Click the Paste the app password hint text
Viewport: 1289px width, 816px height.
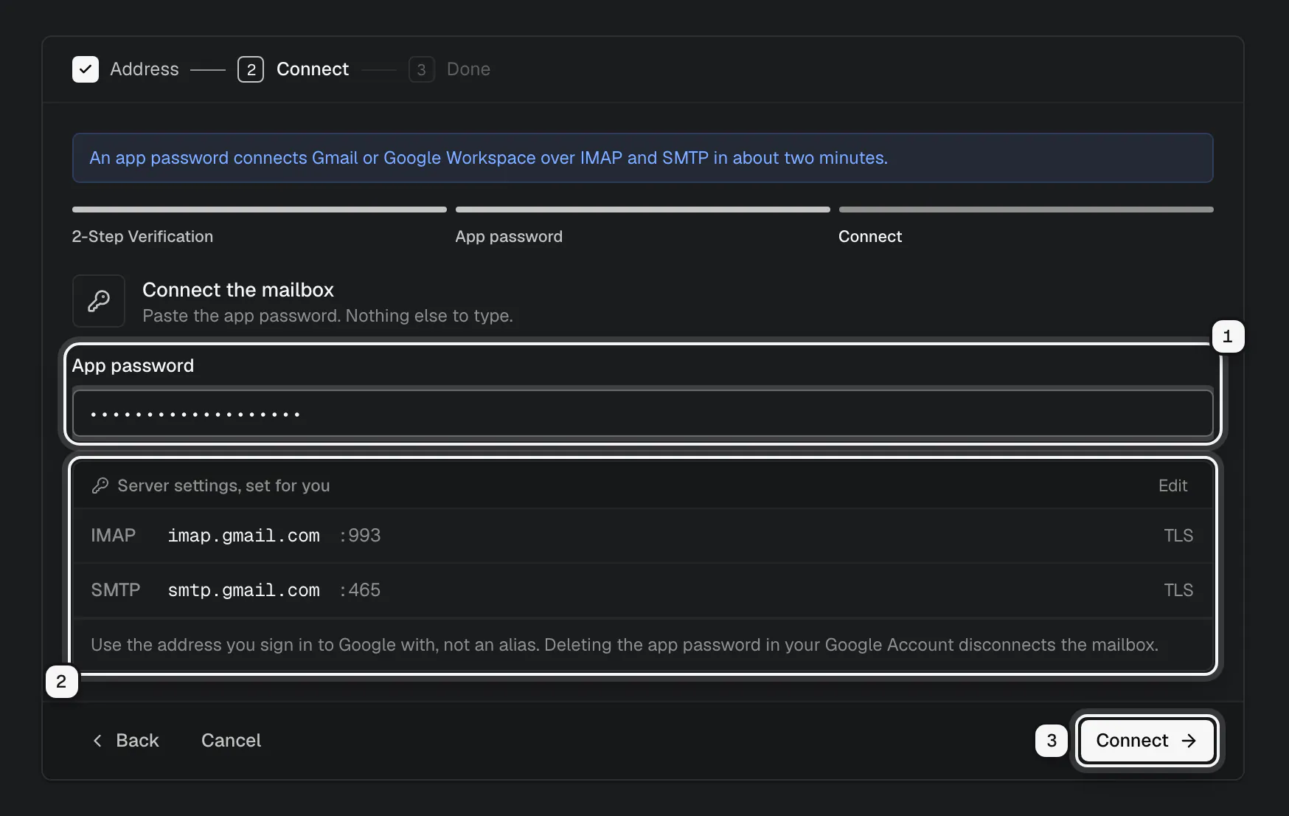[327, 316]
